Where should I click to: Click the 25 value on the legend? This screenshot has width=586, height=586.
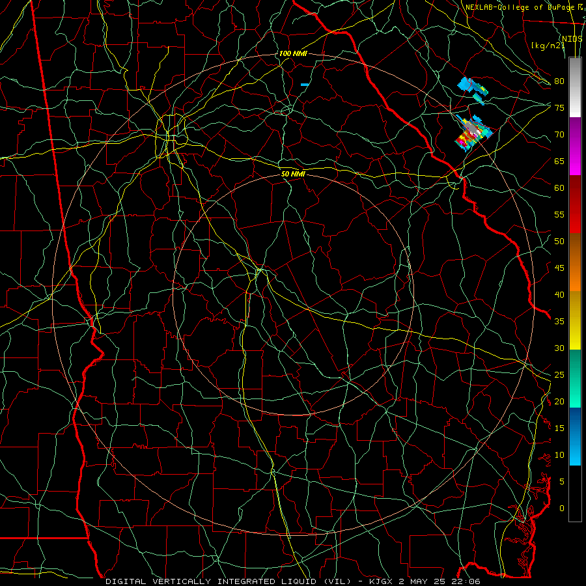tap(559, 375)
